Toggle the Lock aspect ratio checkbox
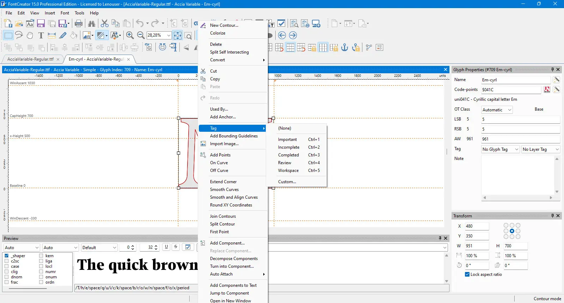This screenshot has height=303, width=564. point(467,274)
